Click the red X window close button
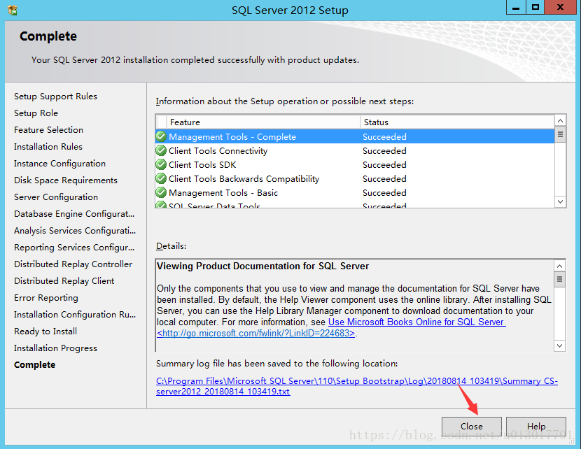581x449 pixels. (560, 8)
